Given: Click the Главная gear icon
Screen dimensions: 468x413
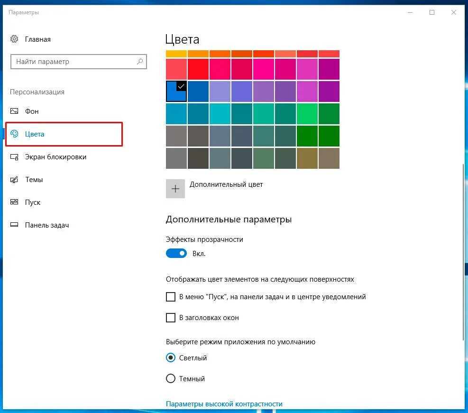Looking at the screenshot, I should click(14, 39).
